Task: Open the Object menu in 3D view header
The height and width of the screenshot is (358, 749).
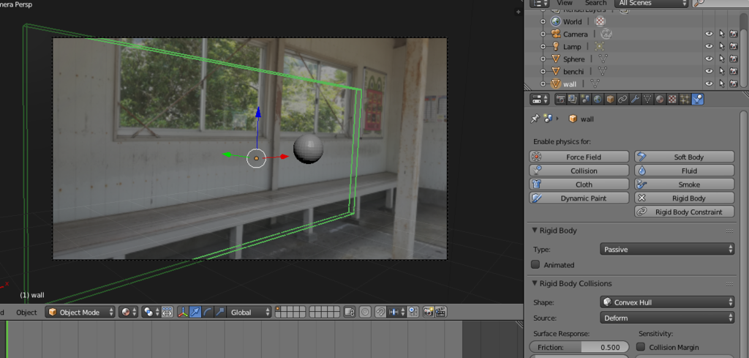Action: 26,312
